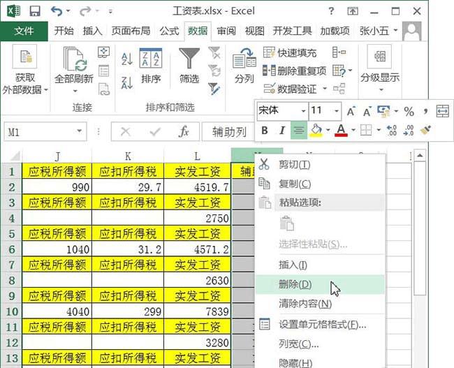
Task: Open the 文件 File tab
Action: coord(24,31)
